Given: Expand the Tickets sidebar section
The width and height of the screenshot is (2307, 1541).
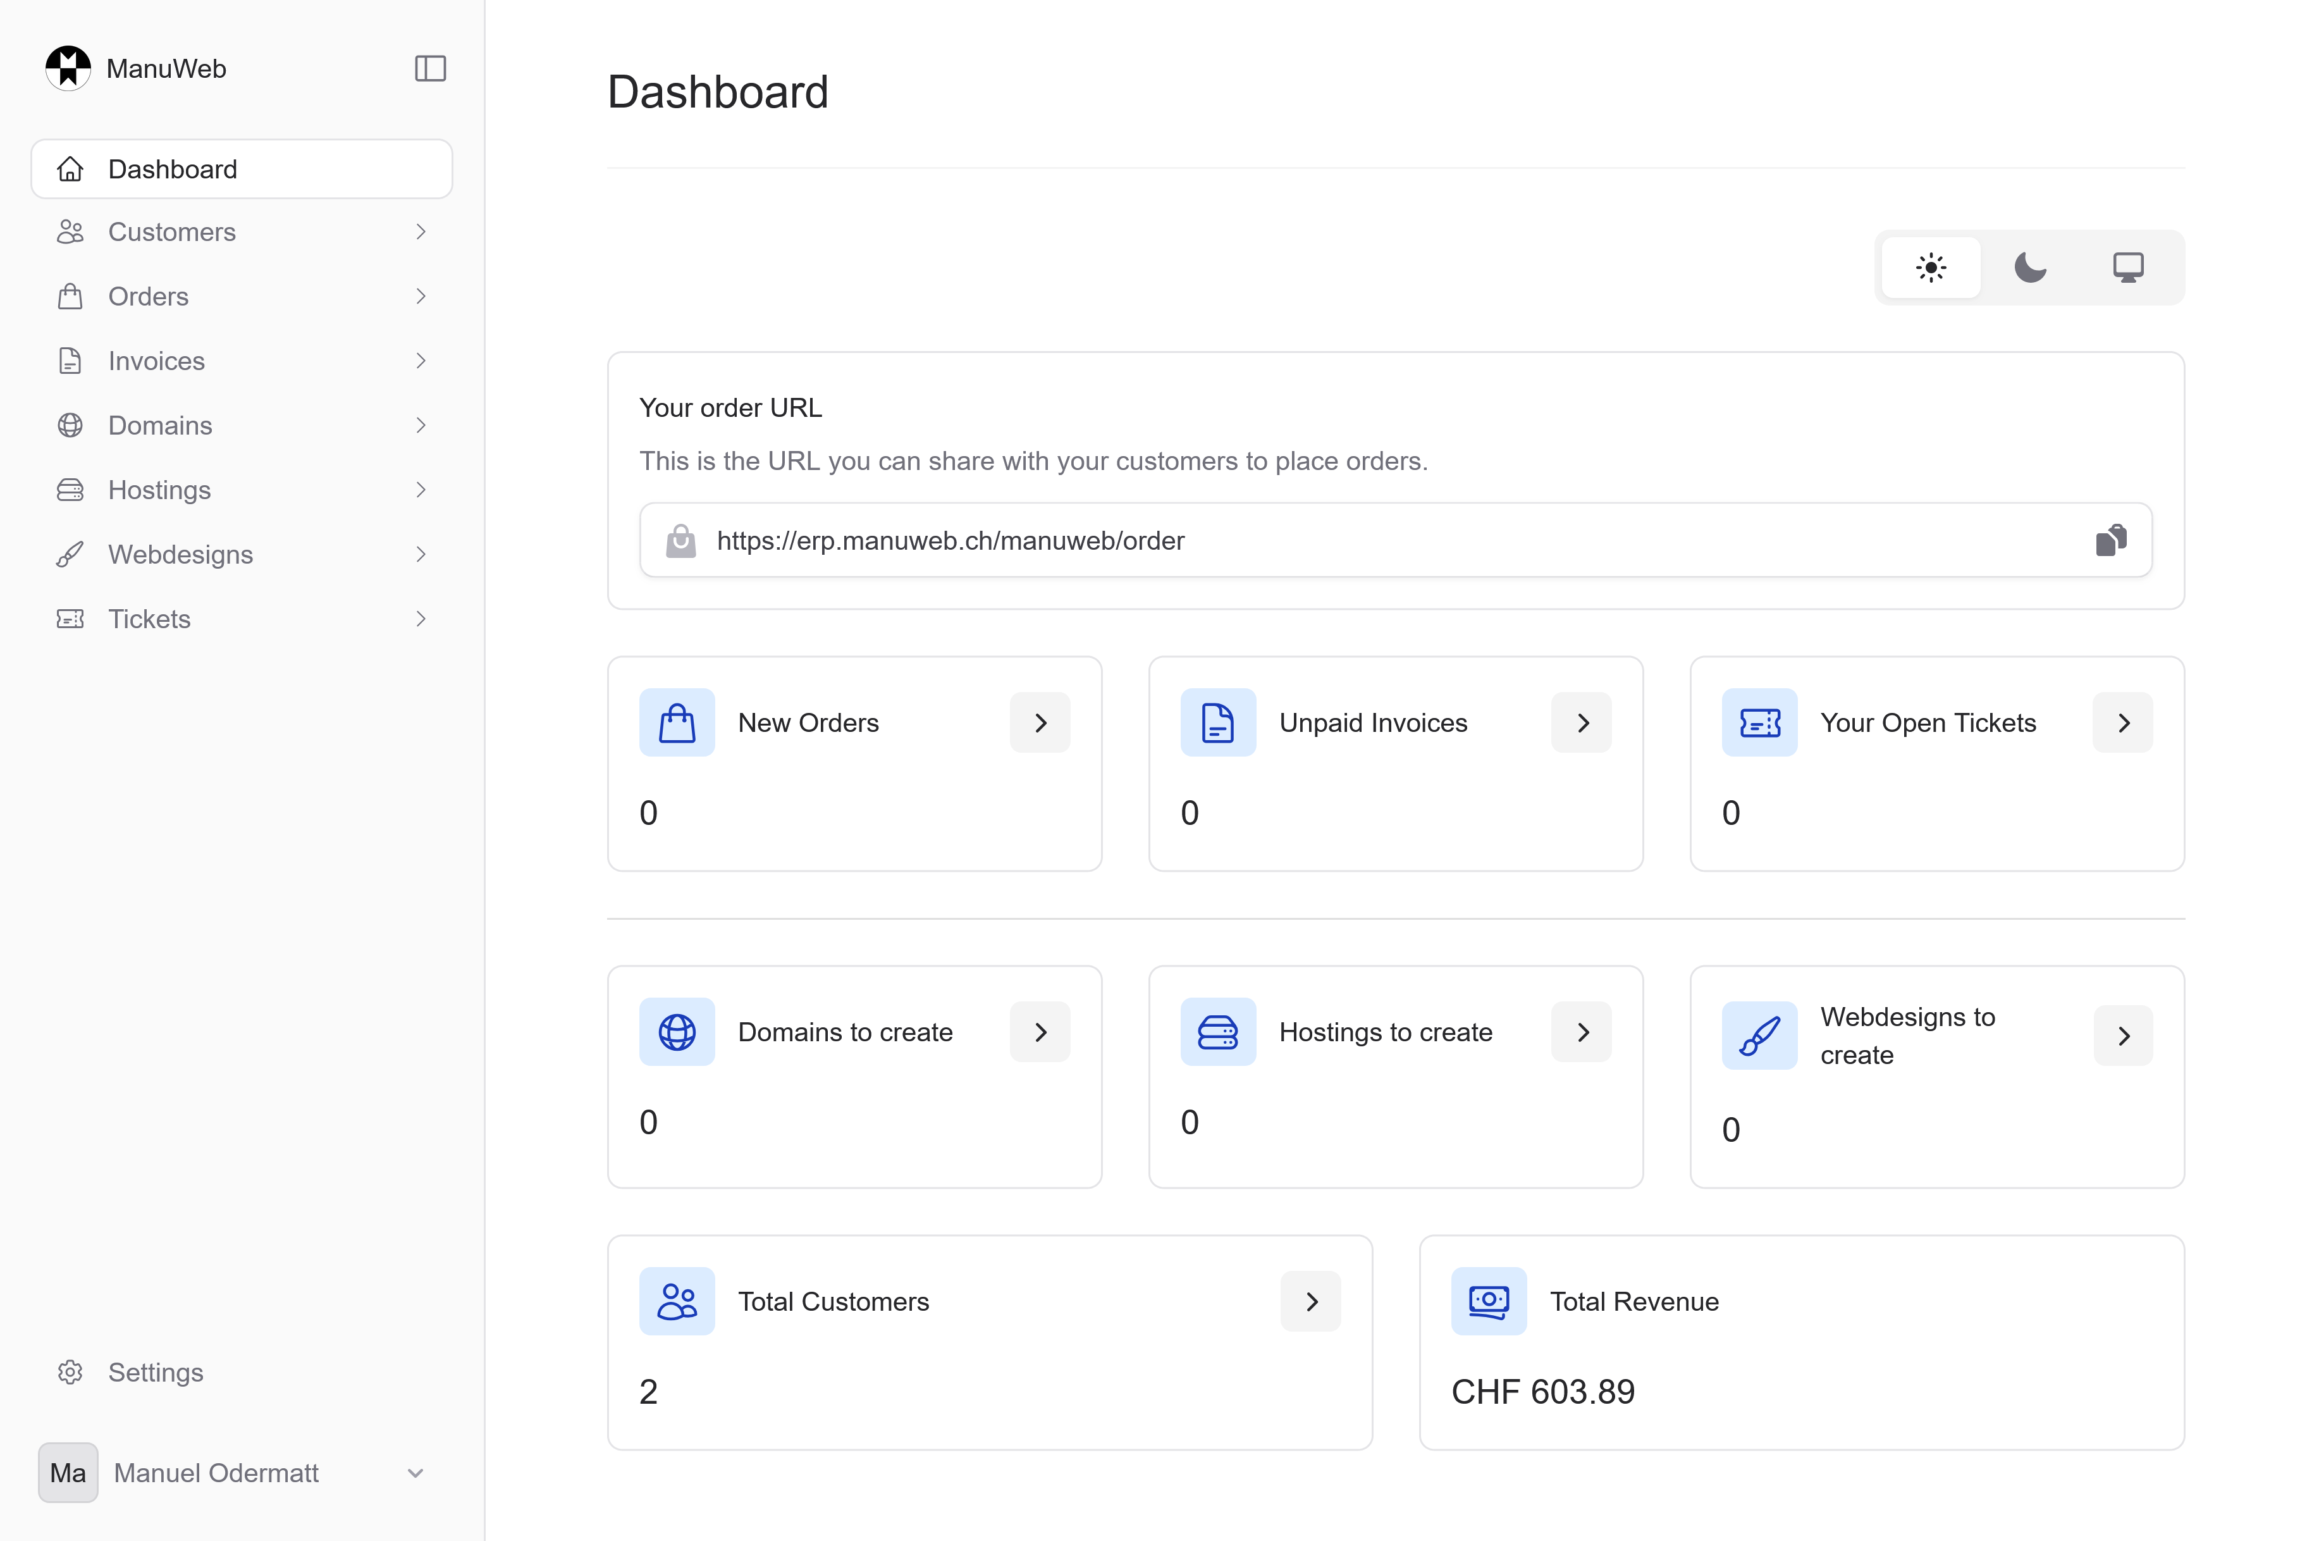Looking at the screenshot, I should [x=421, y=619].
